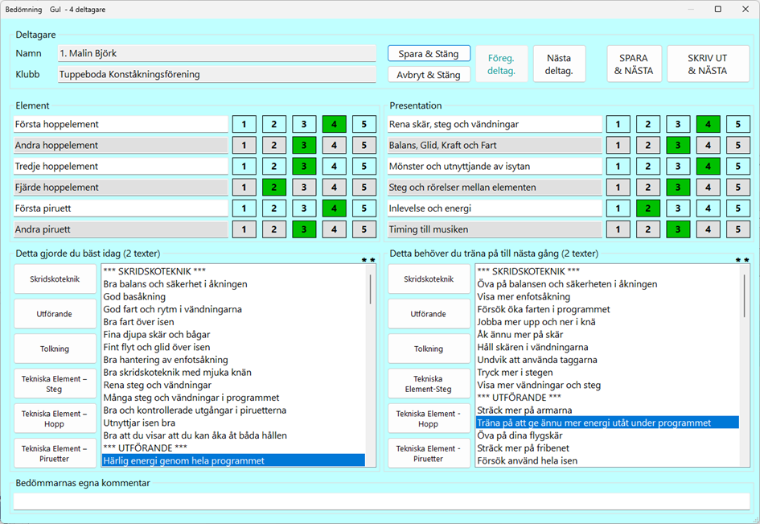Rate Inlevelse och energi as 1
Viewport: 760px width, 524px height.
(618, 208)
